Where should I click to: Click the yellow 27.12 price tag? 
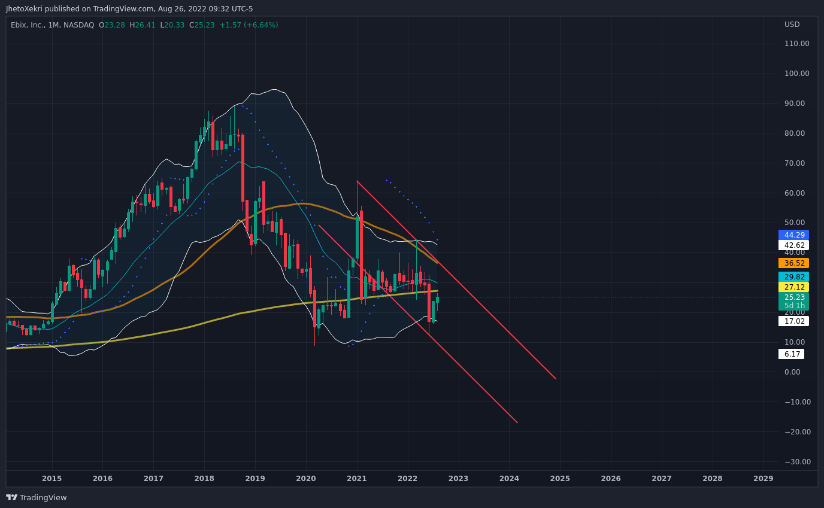click(x=793, y=287)
